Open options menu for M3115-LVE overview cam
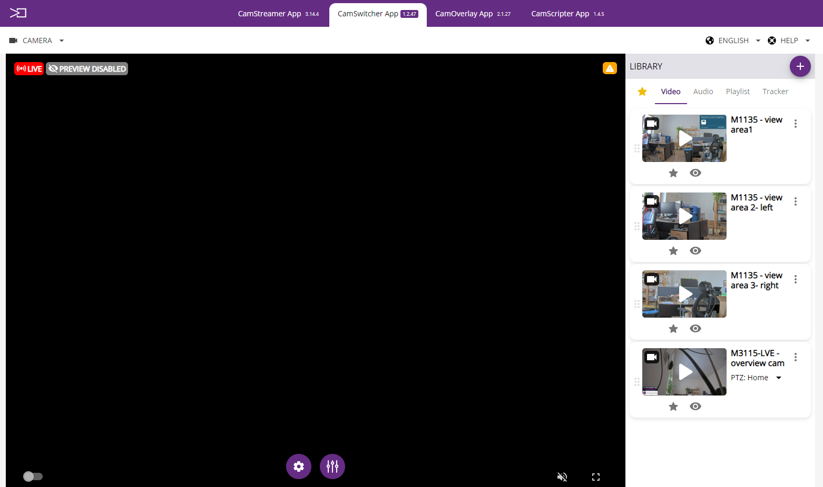The width and height of the screenshot is (823, 487). point(796,357)
